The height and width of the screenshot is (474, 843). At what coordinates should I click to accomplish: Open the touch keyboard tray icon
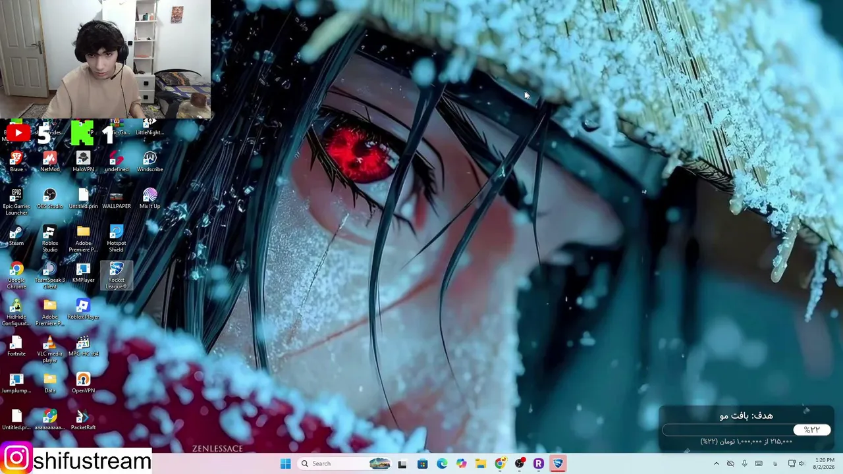pyautogui.click(x=759, y=463)
